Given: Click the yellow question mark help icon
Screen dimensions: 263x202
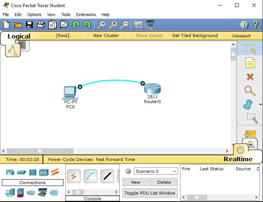Looking at the screenshot, I should point(256,25).
